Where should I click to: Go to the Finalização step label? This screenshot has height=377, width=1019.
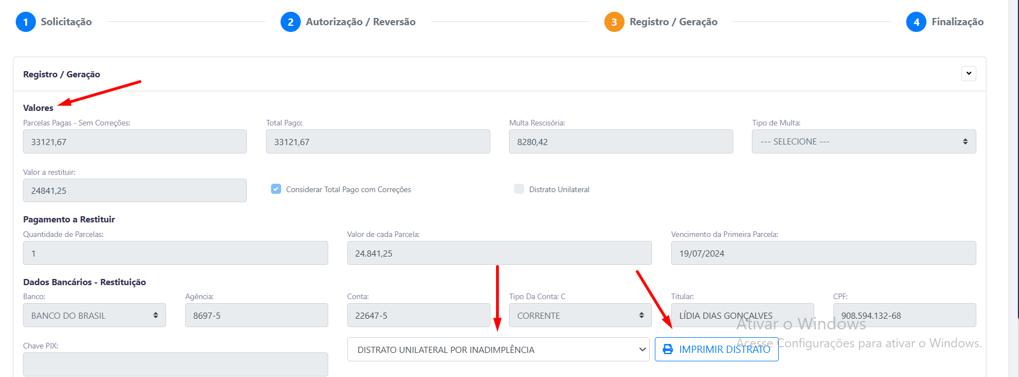(957, 22)
